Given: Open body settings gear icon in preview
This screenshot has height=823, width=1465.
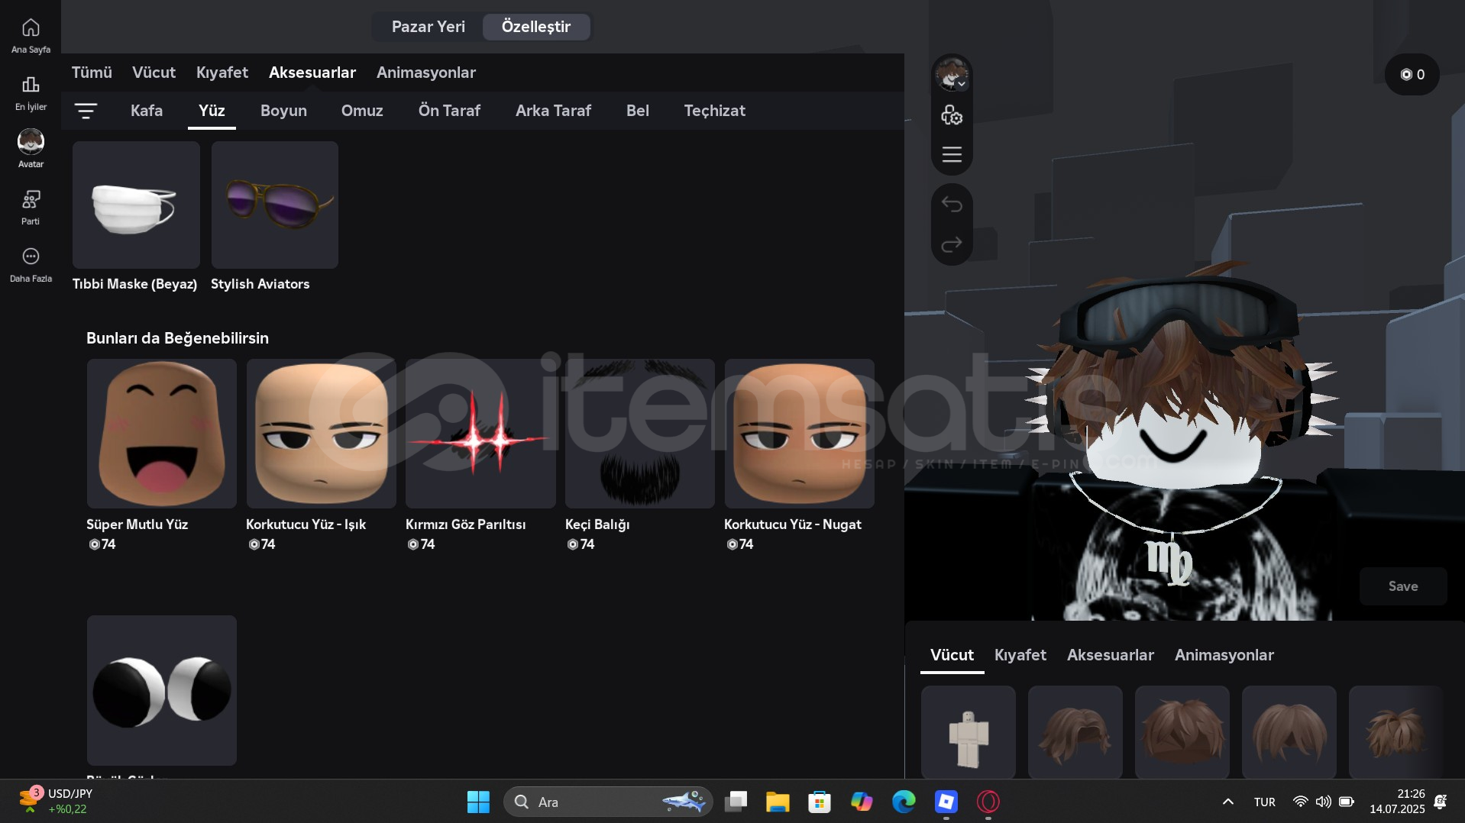Looking at the screenshot, I should [x=952, y=115].
